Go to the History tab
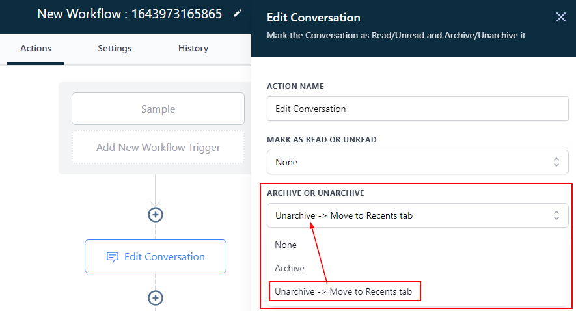Viewport: 576px width, 311px height. [x=193, y=48]
